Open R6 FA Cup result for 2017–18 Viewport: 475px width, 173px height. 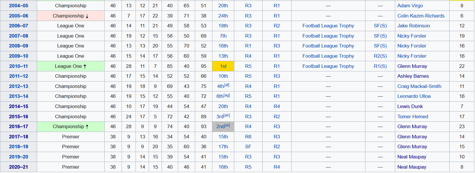point(248,137)
